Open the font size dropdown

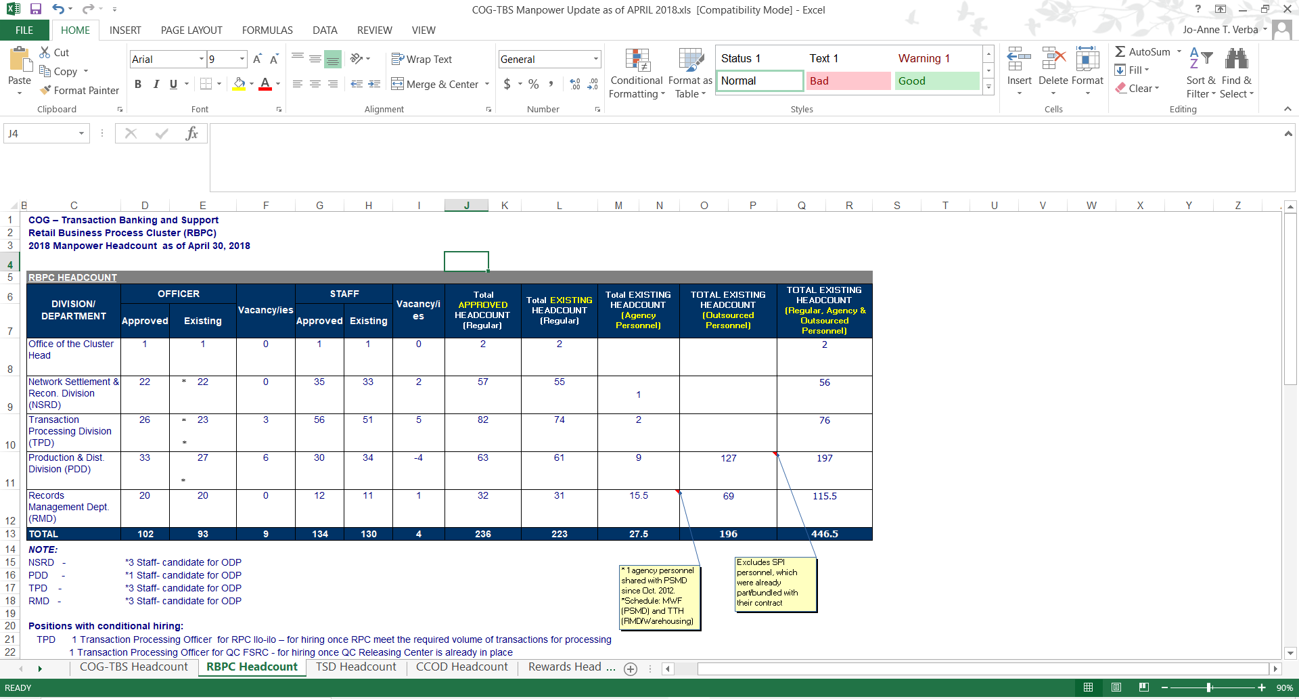[242, 60]
